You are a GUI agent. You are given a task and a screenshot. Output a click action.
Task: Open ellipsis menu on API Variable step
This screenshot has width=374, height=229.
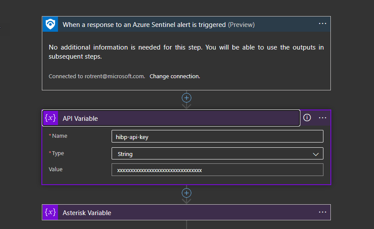[x=323, y=118]
